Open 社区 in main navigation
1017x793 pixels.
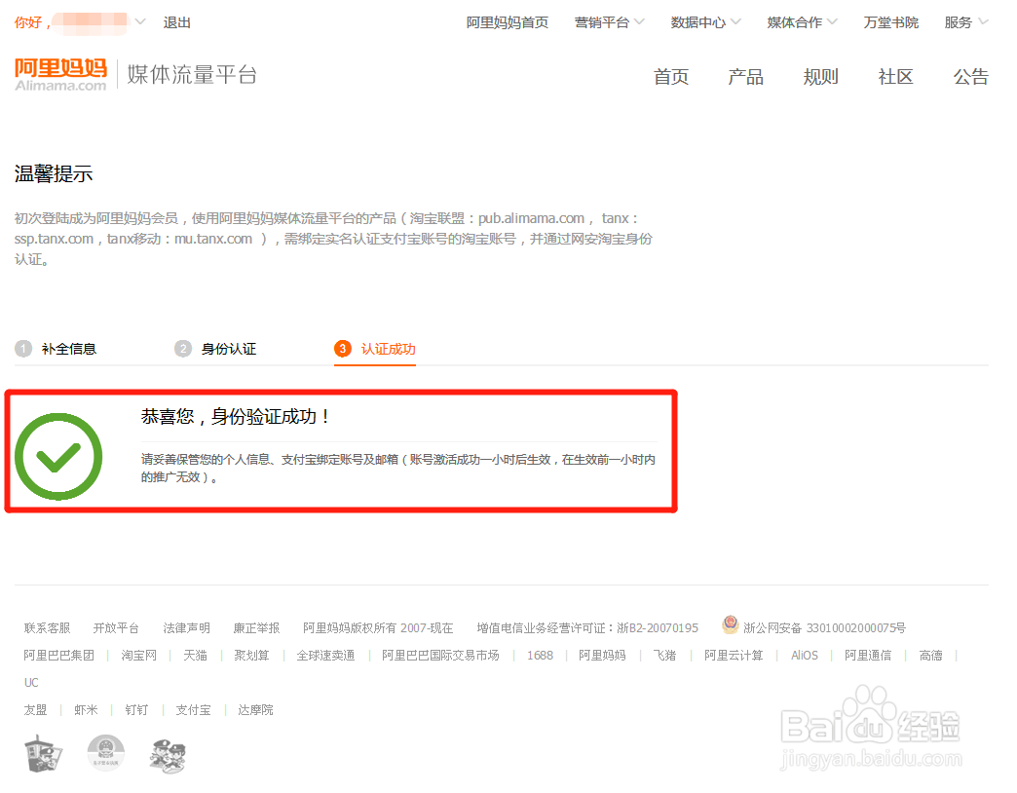(895, 77)
